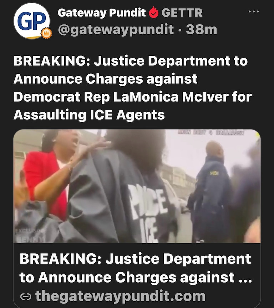Click the words Assaulting ICE Agents
This screenshot has height=308, width=274.
89,115
